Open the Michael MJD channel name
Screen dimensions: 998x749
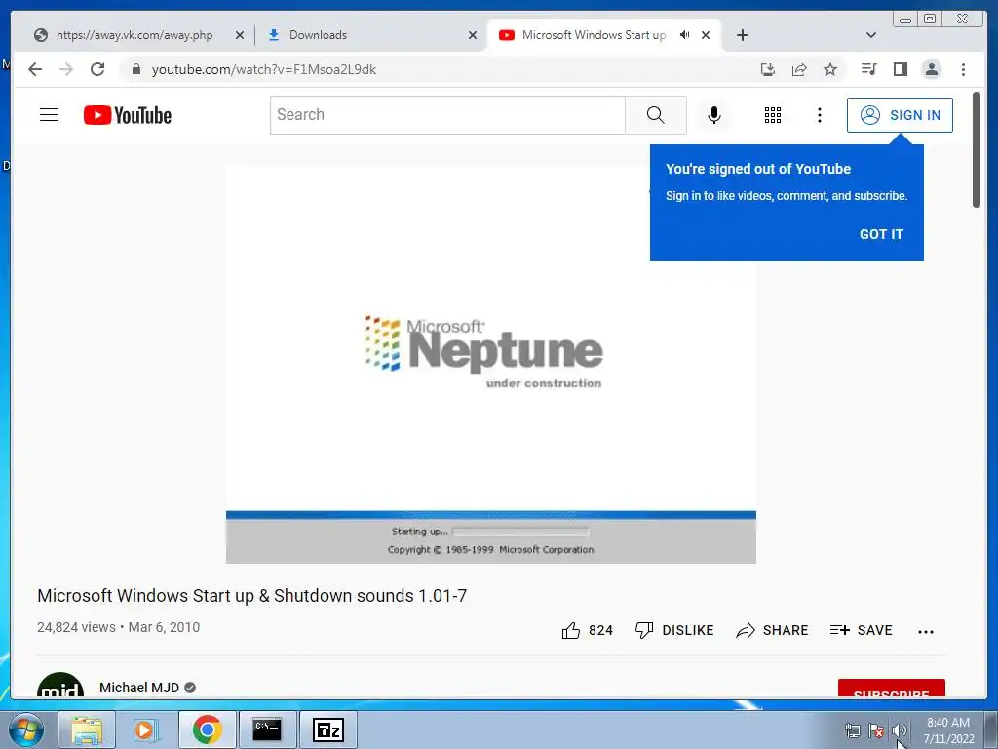[139, 688]
